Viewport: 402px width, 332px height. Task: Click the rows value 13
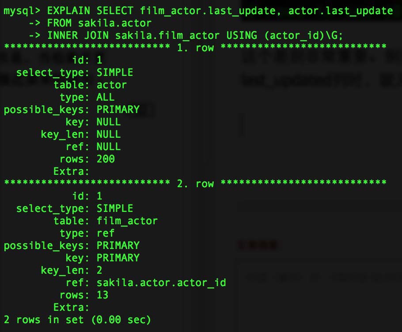(102, 295)
